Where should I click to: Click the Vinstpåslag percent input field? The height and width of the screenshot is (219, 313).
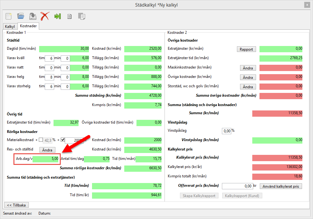pyautogui.click(x=226, y=131)
